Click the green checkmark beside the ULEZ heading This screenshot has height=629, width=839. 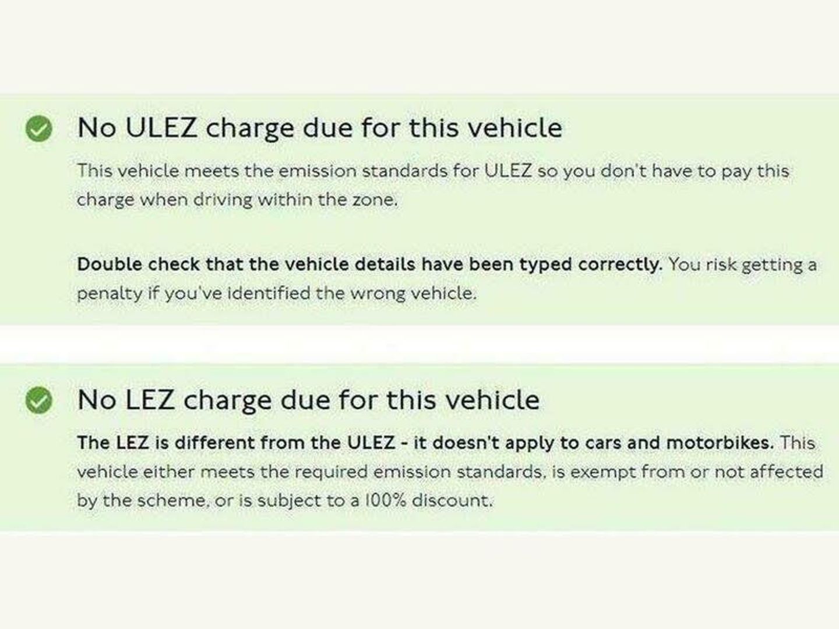(x=39, y=128)
